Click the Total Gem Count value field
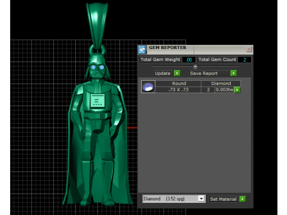Screen dimensions: 287x215 245,60
